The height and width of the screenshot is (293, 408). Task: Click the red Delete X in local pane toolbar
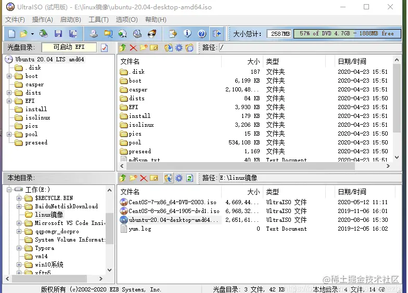click(144, 178)
